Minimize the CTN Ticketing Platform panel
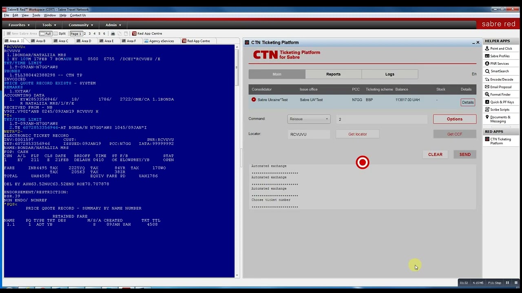The width and height of the screenshot is (522, 293). 473,43
